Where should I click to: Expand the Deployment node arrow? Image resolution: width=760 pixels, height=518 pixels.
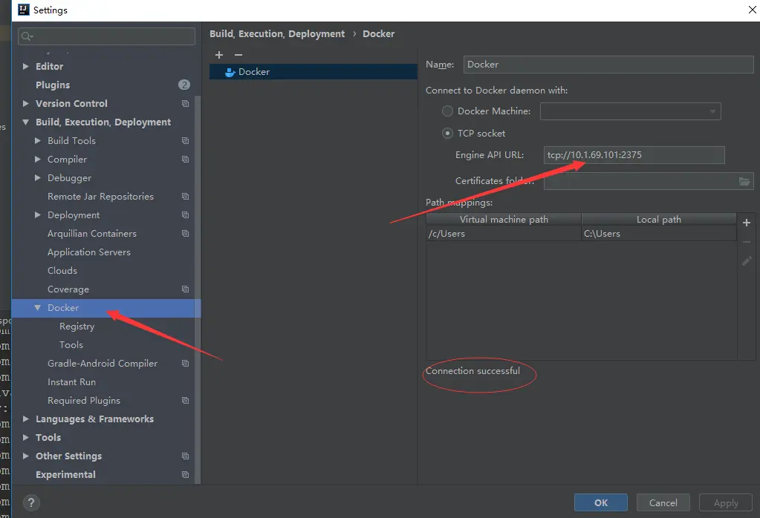pos(38,215)
